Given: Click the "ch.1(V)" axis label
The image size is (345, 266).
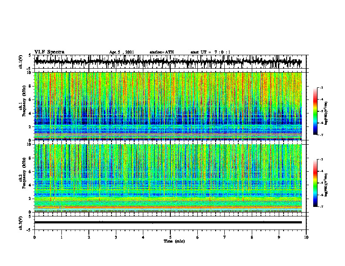Looking at the screenshot, I should [x=21, y=62].
